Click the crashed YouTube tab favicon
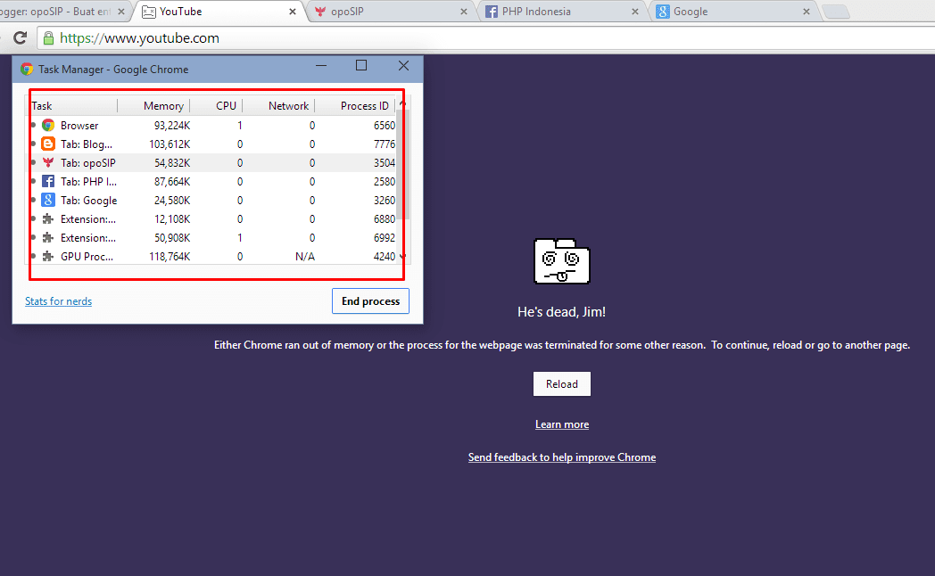Viewport: 935px width, 576px height. click(148, 12)
